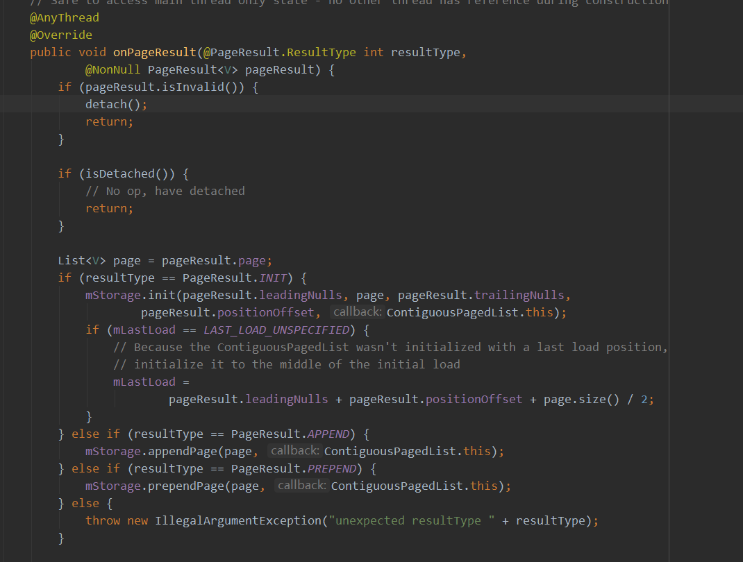Click the comment 'No op, have detached'
The image size is (743, 562).
tap(165, 191)
